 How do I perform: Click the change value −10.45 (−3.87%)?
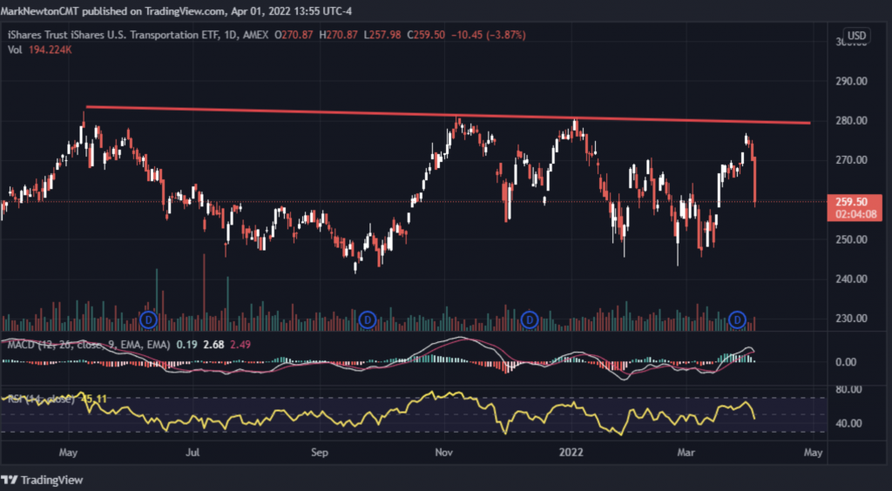click(488, 35)
